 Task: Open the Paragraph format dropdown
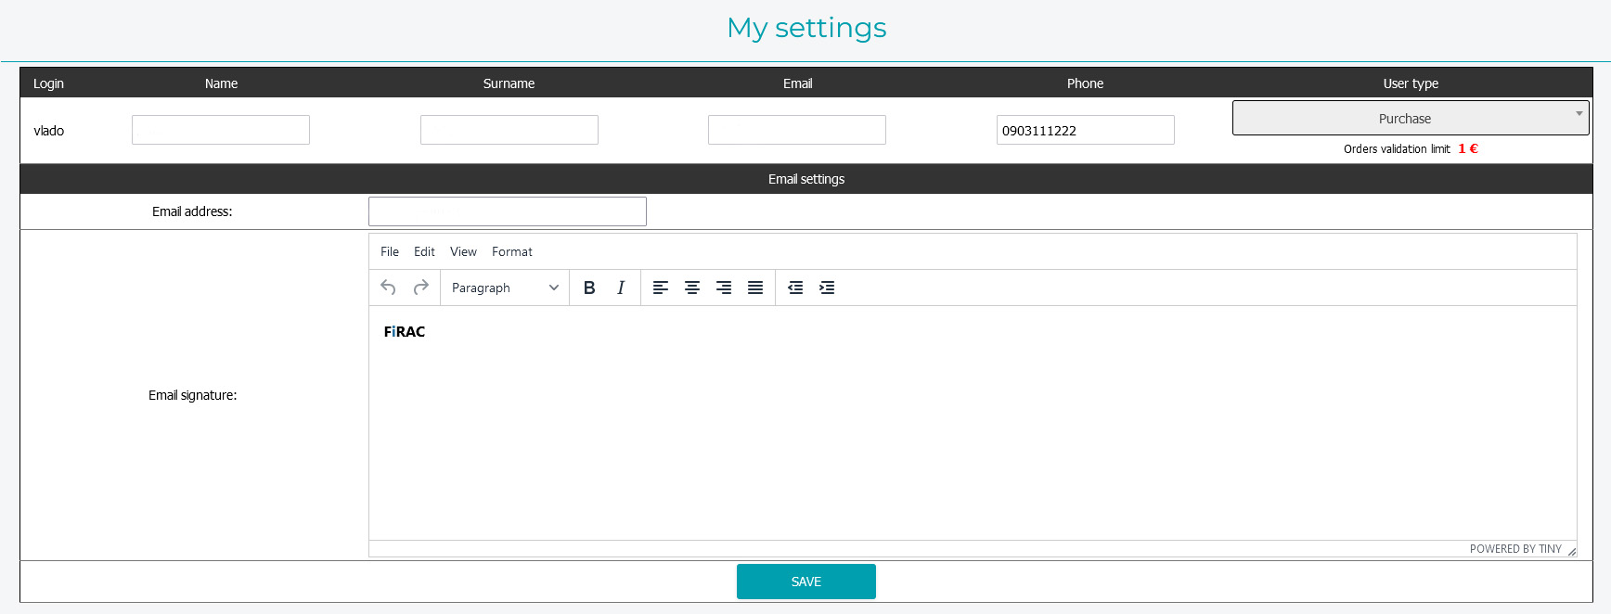pyautogui.click(x=505, y=288)
